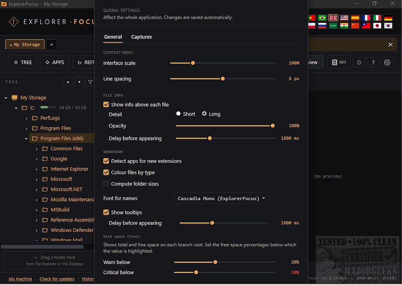Dismiss the banner with the X icon

[x=390, y=45]
